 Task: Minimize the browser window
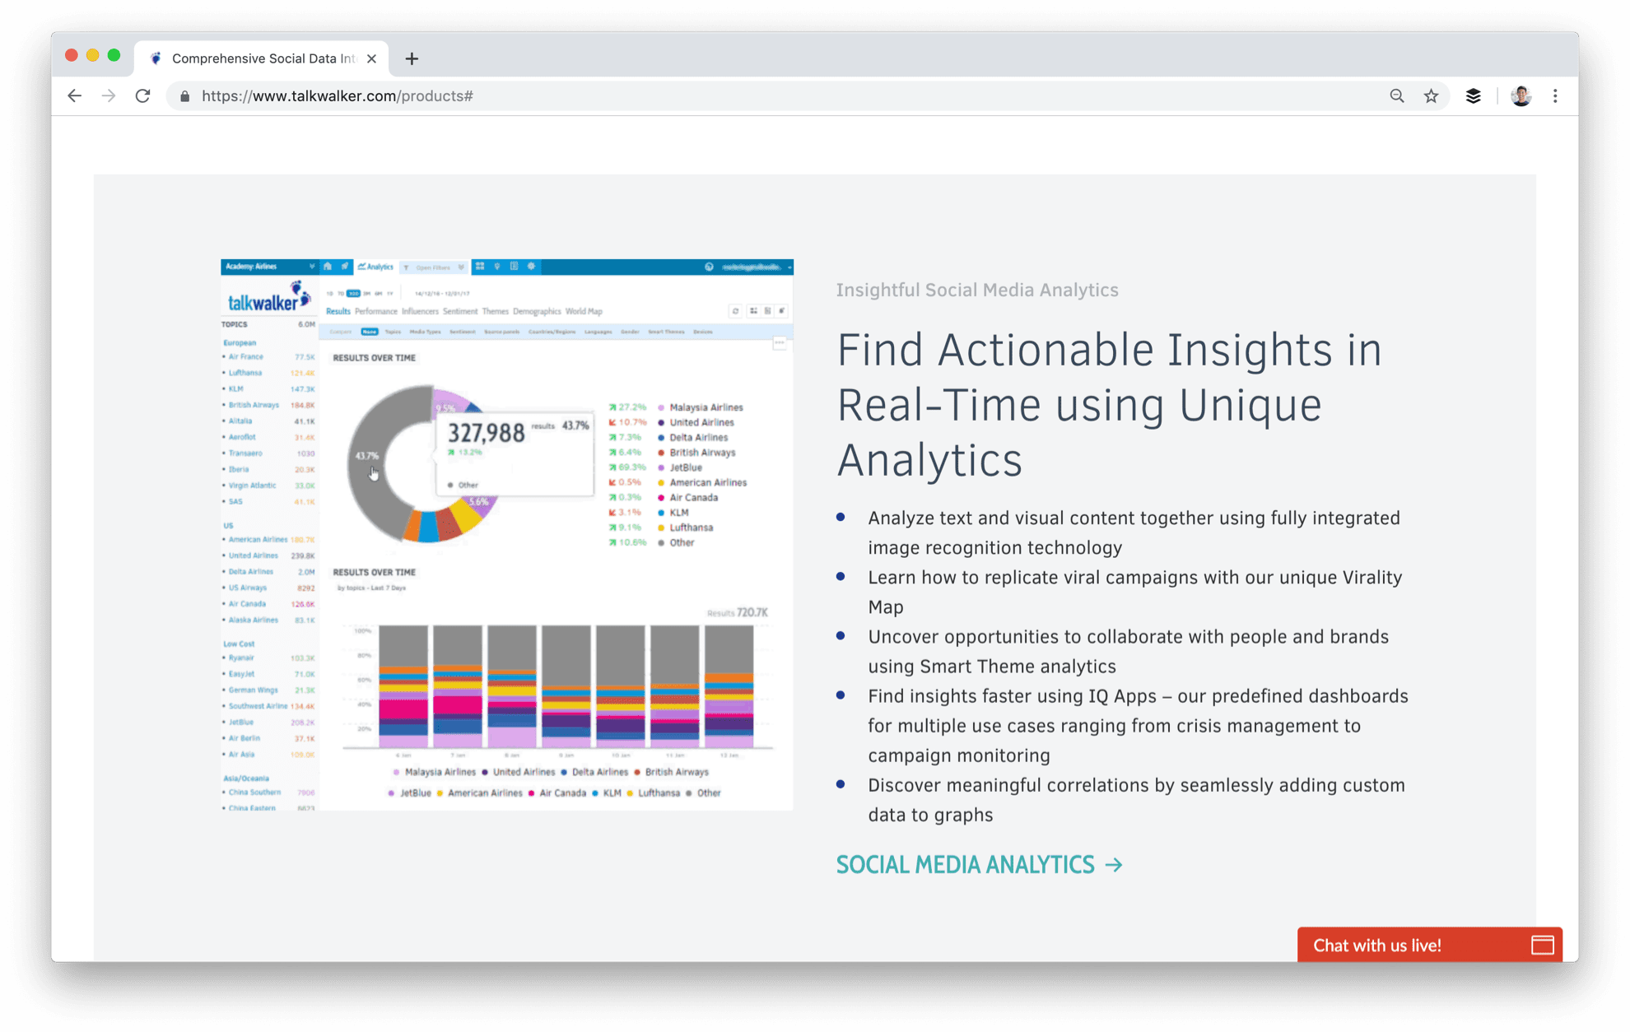92,55
